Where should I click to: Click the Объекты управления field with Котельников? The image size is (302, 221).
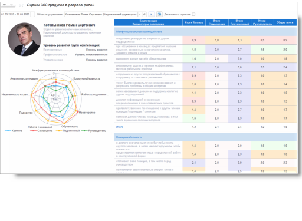pos(101,14)
